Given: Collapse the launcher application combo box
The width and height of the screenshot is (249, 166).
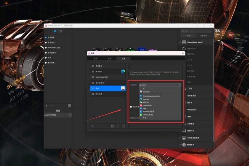Looking at the screenshot, I should click(179, 84).
